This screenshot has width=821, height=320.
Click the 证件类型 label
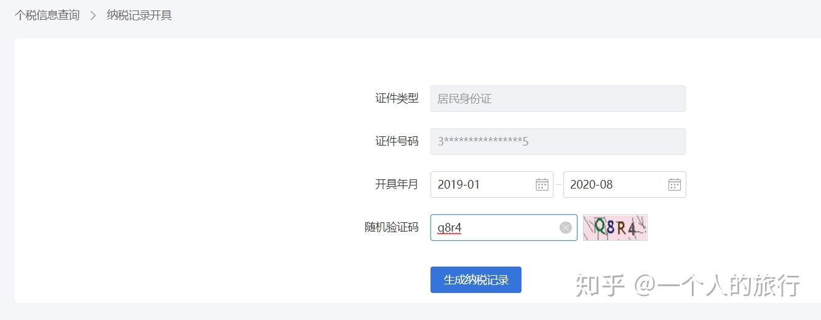(397, 98)
